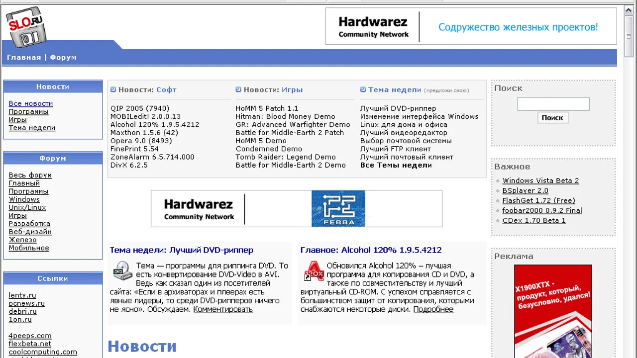
Task: Click the small icon before Тема недели heading
Action: tap(363, 89)
